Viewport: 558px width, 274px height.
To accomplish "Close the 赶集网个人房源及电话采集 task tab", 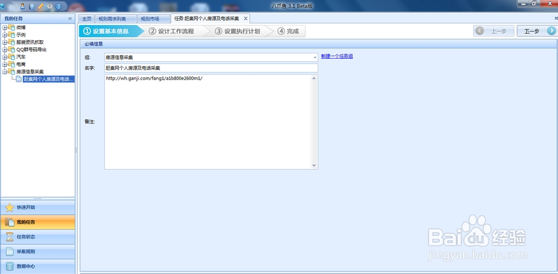I will pyautogui.click(x=246, y=18).
